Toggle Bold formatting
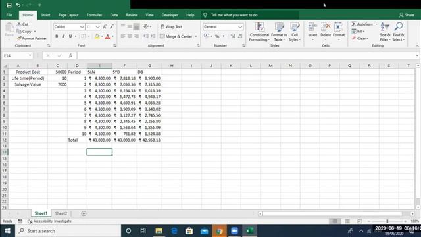The height and width of the screenshot is (237, 421). (57, 36)
